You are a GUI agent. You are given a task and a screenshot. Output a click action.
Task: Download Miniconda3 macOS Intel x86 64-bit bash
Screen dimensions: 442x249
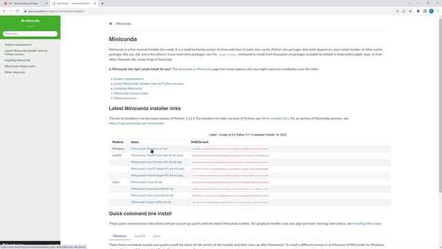pos(157,155)
